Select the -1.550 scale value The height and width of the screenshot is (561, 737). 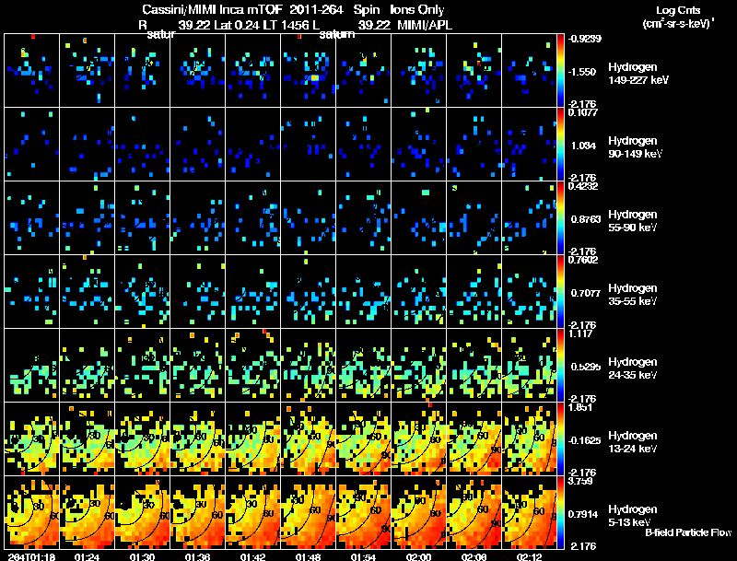[582, 72]
